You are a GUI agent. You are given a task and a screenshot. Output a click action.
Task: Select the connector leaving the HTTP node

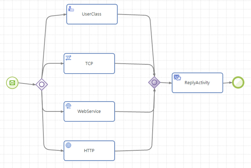pos(137,151)
